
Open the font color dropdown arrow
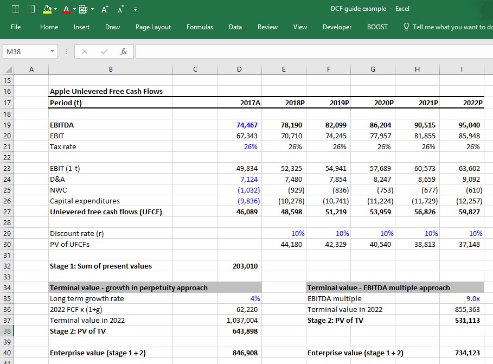(x=74, y=9)
